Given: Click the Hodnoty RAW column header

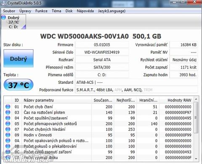Looking at the screenshot, I should point(176,100).
